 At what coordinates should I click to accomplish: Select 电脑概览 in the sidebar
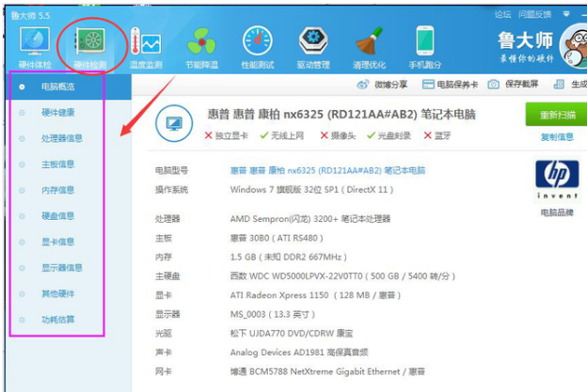(58, 86)
